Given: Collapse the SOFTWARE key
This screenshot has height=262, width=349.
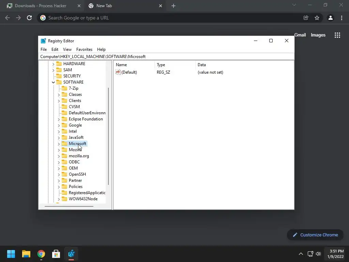Looking at the screenshot, I should click(x=53, y=83).
